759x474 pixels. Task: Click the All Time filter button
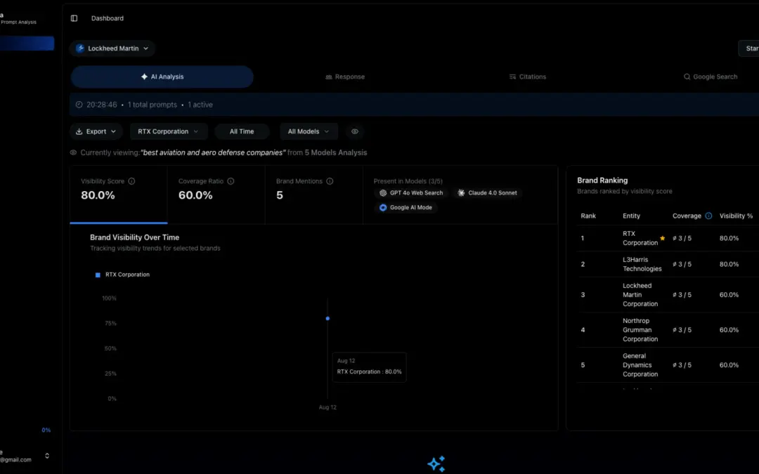[x=242, y=131]
